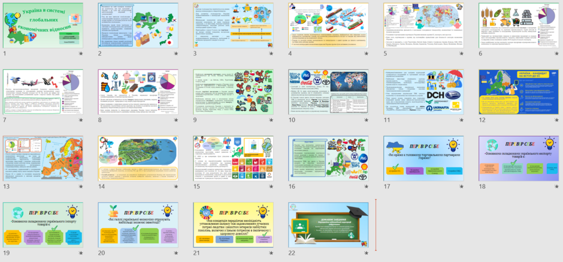Click the slide number label '12'
Image resolution: width=563 pixels, height=262 pixels.
(482, 120)
